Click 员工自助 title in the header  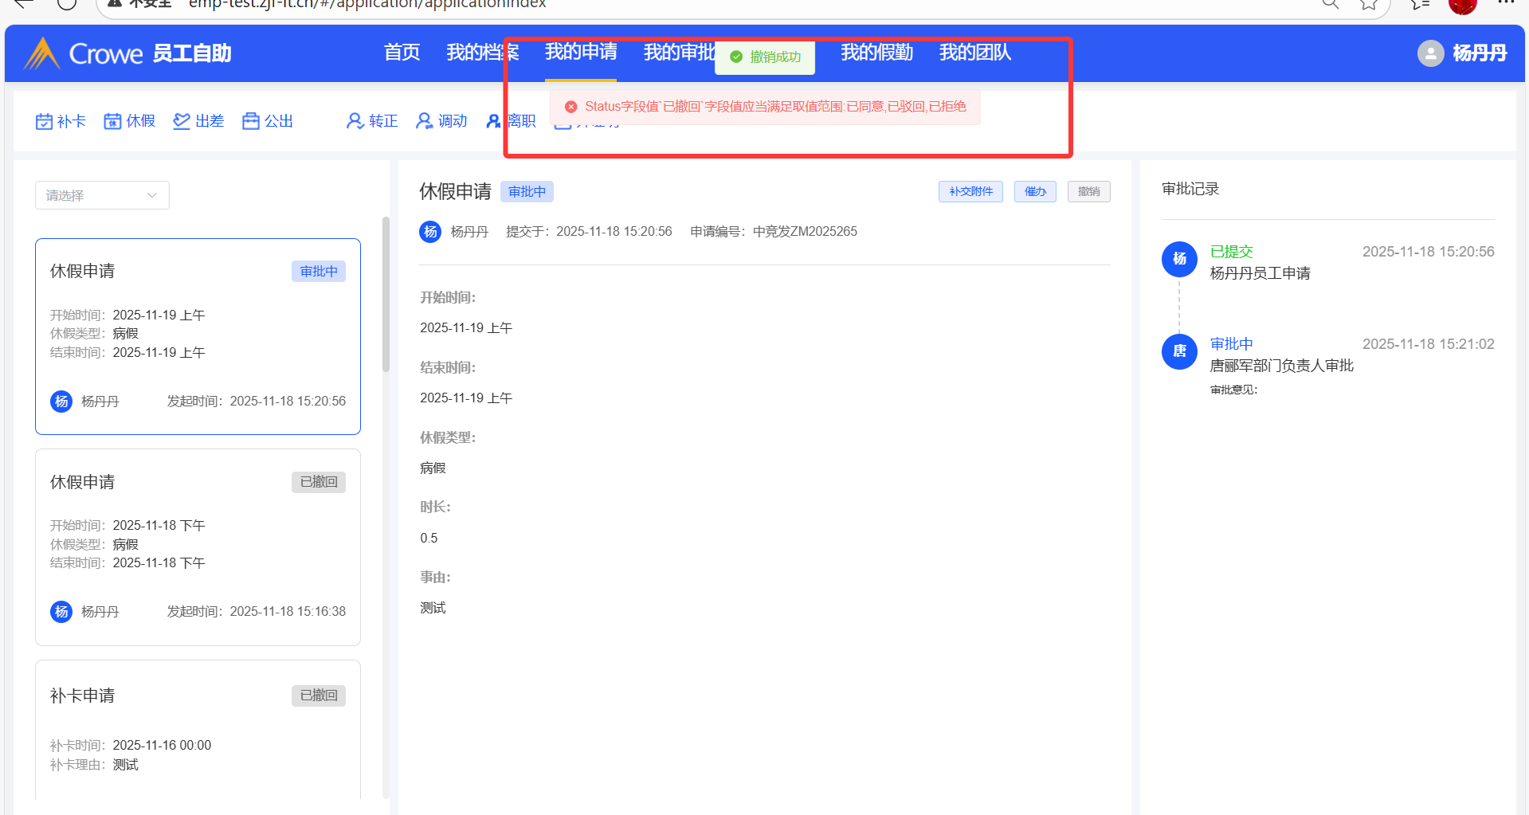192,53
